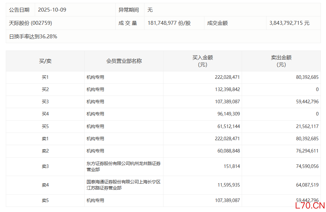Screen dimensions: 326x212
Task: Click the 日换手率达到36.28% notice text
Action: click(33, 36)
